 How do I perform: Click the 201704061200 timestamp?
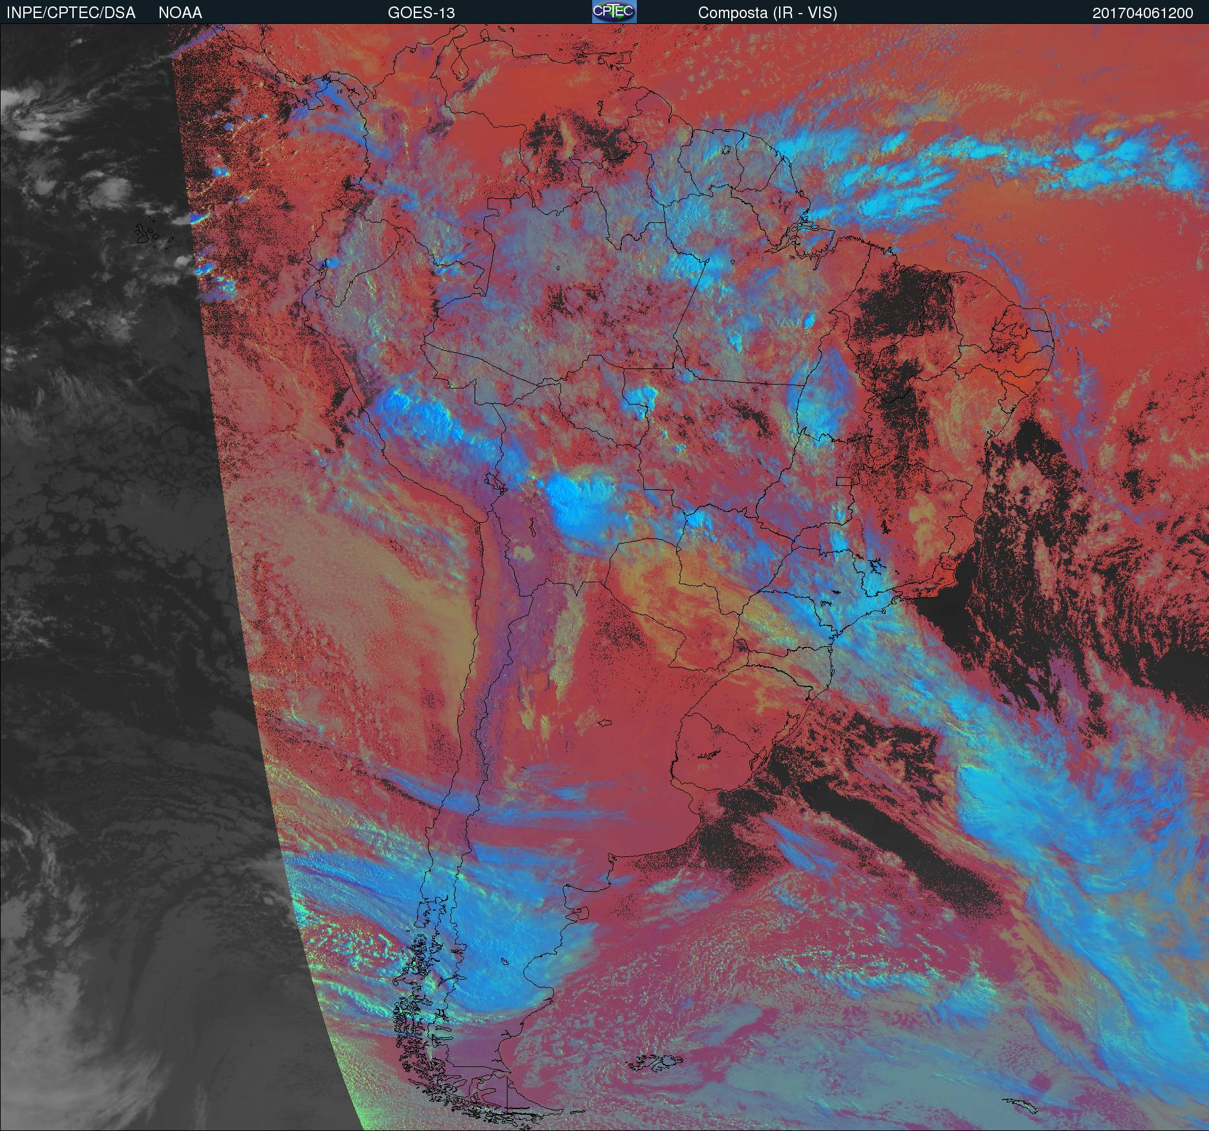[x=1143, y=13]
